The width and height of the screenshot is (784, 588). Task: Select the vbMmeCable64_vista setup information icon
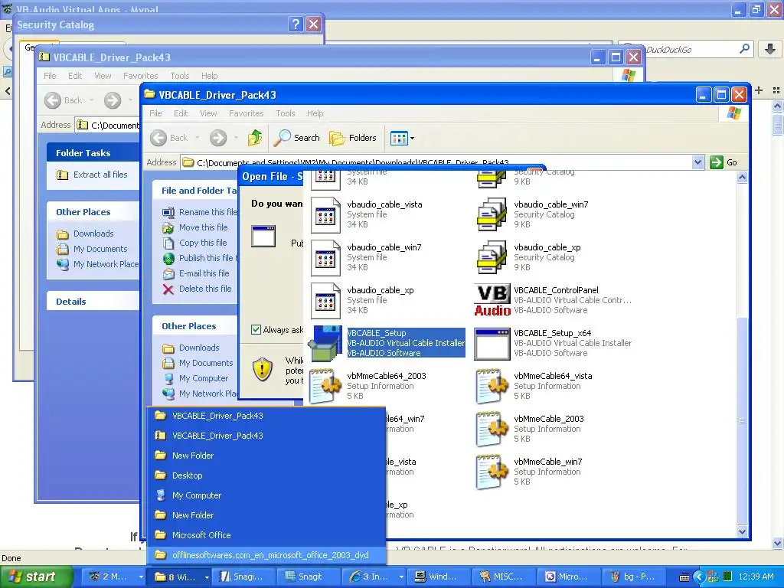492,386
